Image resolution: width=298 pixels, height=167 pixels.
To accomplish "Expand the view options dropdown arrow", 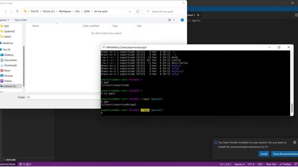I will [174, 20].
